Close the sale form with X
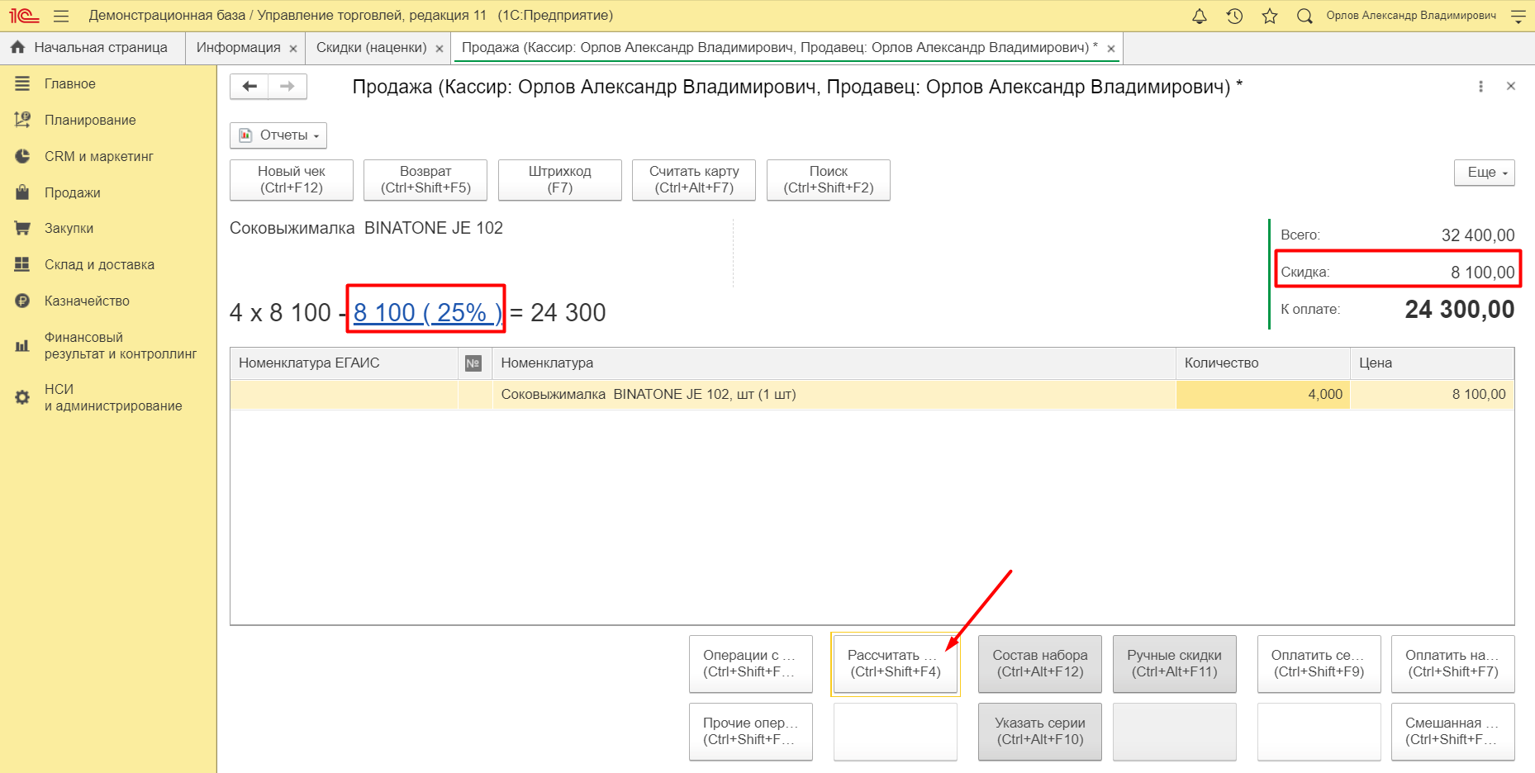This screenshot has height=773, width=1535. click(x=1511, y=86)
